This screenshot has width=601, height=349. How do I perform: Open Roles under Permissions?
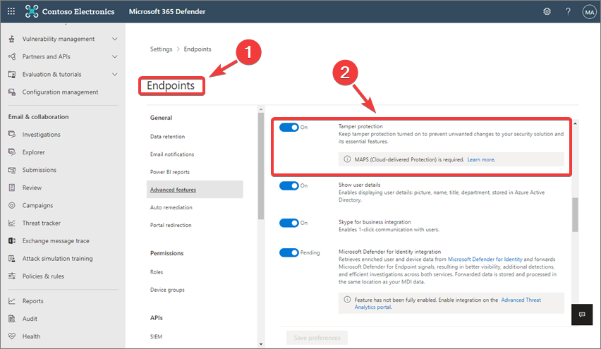point(157,272)
